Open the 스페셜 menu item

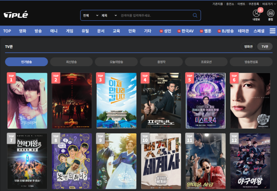[x=259, y=31]
